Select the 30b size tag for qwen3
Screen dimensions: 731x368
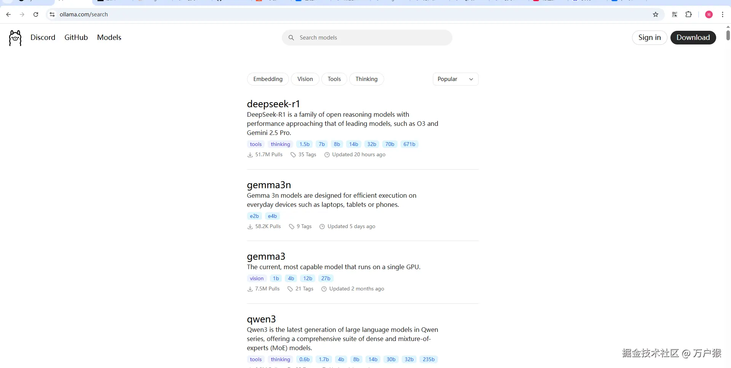tap(391, 360)
